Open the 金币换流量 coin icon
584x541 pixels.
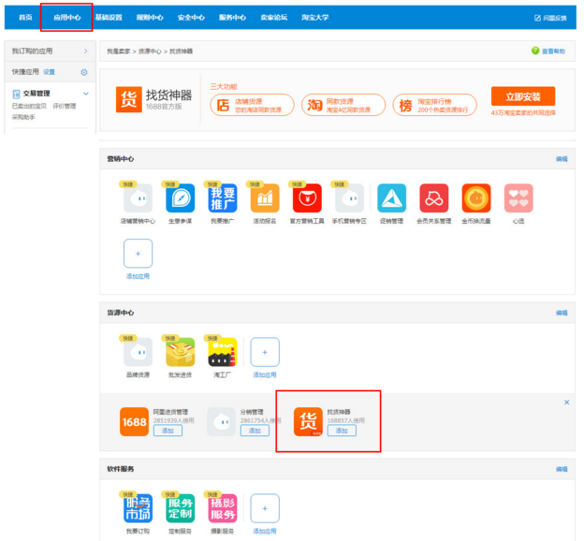[x=476, y=198]
